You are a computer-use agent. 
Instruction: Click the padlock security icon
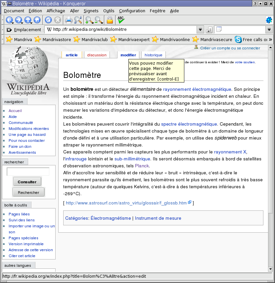click(x=110, y=20)
